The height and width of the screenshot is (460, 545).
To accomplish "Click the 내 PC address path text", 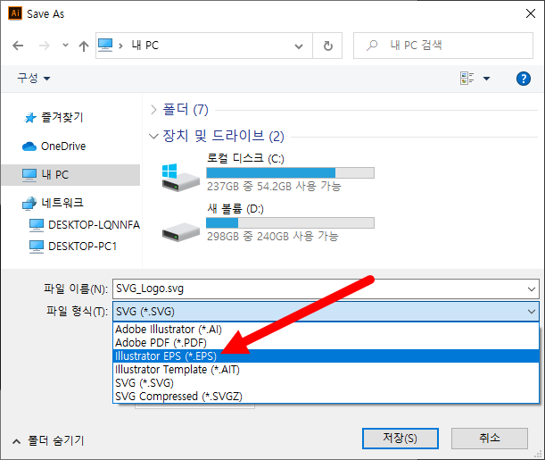I will (145, 46).
